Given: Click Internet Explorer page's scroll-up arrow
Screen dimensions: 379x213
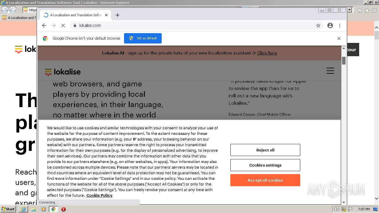Looking at the screenshot, I should pos(377,28).
